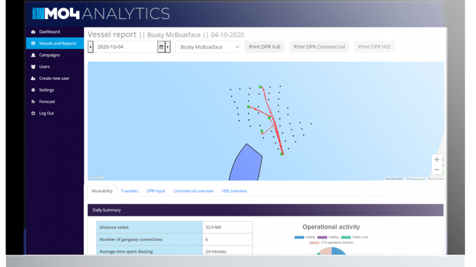Click the Create new user icon
This screenshot has width=476, height=267.
click(33, 78)
